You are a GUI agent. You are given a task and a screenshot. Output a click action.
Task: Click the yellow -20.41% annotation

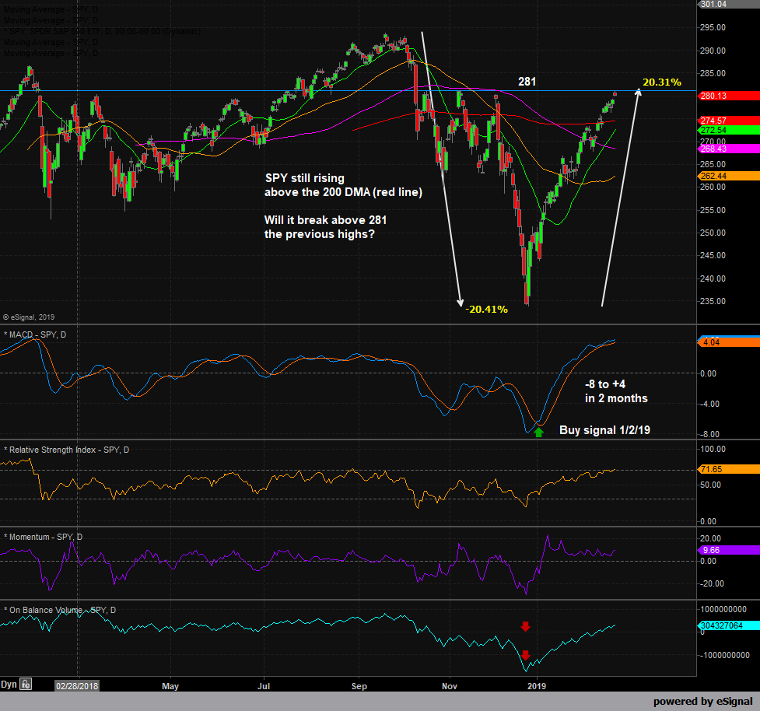click(486, 309)
